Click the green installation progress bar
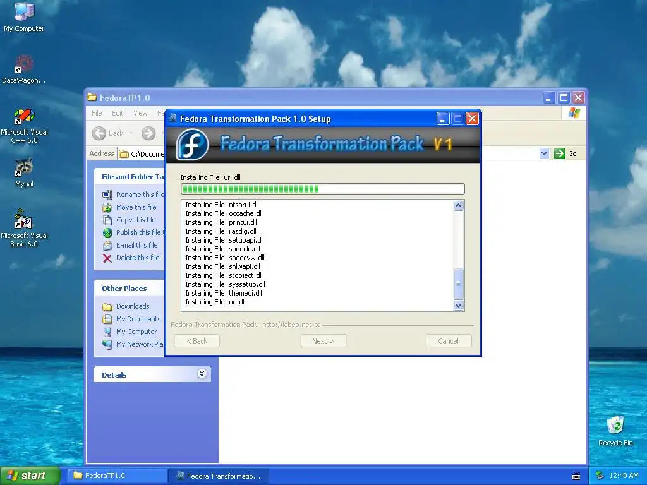647x485 pixels. (x=323, y=189)
